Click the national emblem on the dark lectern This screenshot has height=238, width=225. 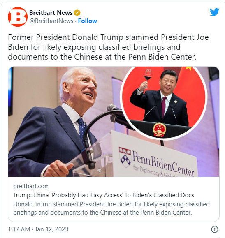[x=159, y=129]
